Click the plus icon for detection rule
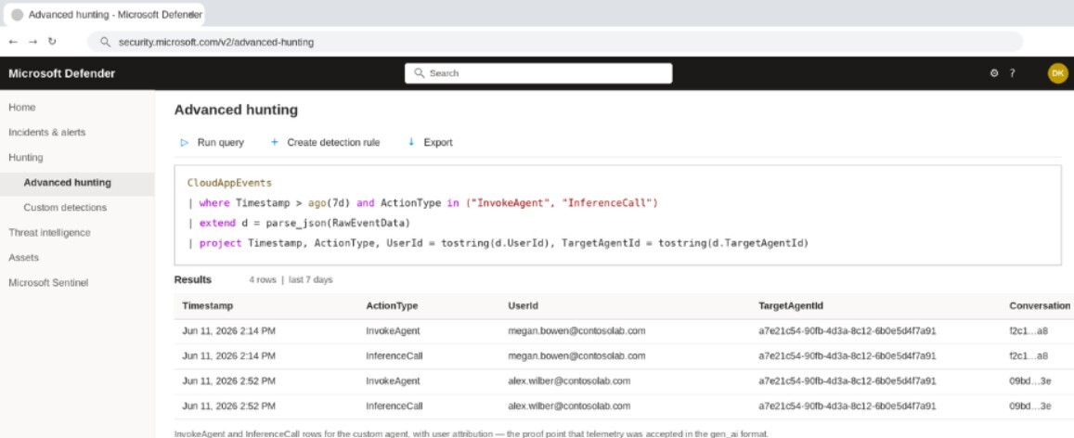This screenshot has width=1074, height=438. click(x=275, y=142)
